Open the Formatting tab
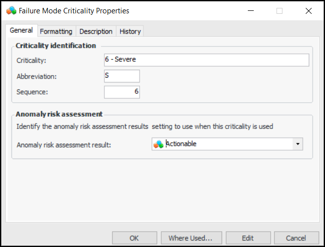Image resolution: width=325 pixels, height=247 pixels. click(x=56, y=31)
